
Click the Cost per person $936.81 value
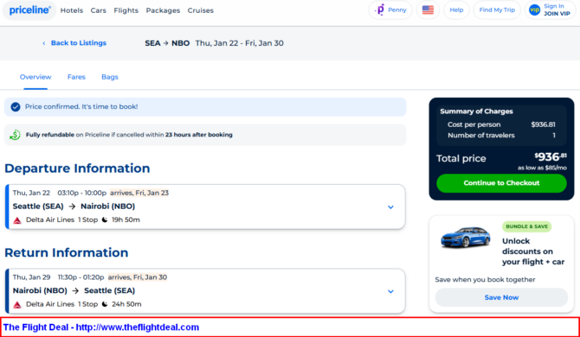543,124
